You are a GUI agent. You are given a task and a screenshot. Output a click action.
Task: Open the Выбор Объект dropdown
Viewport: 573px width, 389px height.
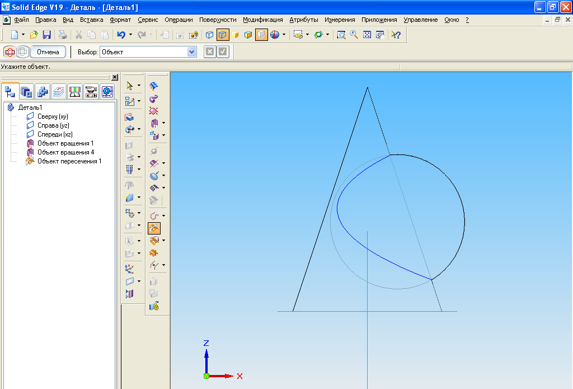(192, 52)
